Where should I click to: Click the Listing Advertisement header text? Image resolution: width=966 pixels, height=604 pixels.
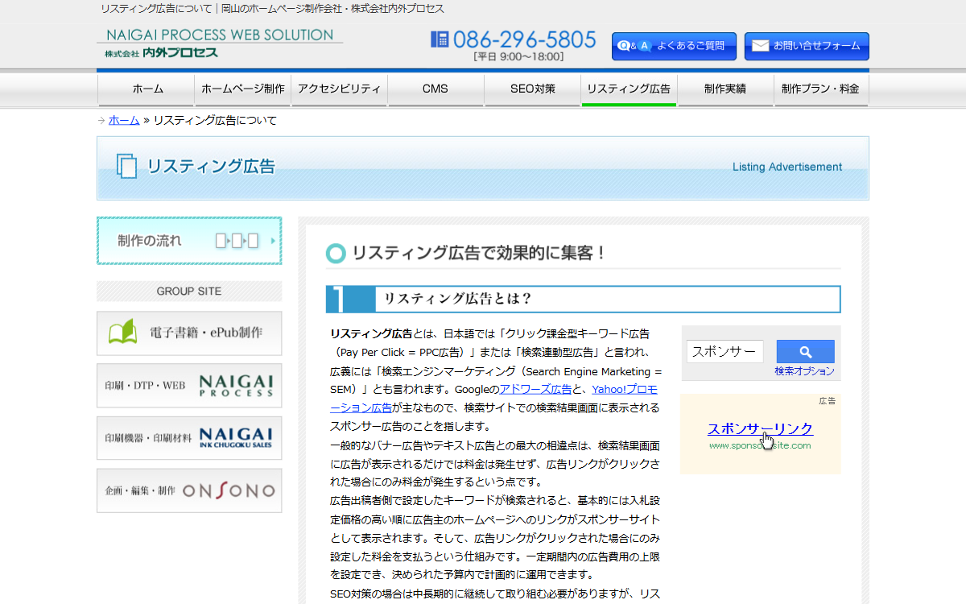click(x=787, y=167)
